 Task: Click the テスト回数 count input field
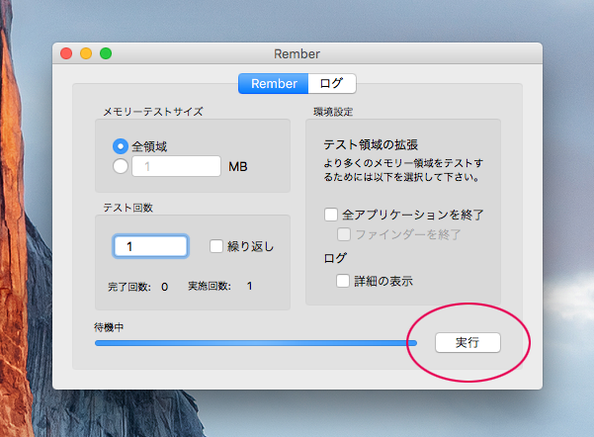pos(151,246)
